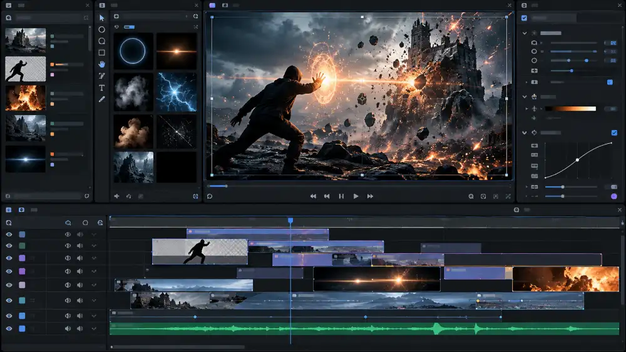The height and width of the screenshot is (352, 626).
Task: Activate the hand pan tool
Action: pyautogui.click(x=102, y=64)
